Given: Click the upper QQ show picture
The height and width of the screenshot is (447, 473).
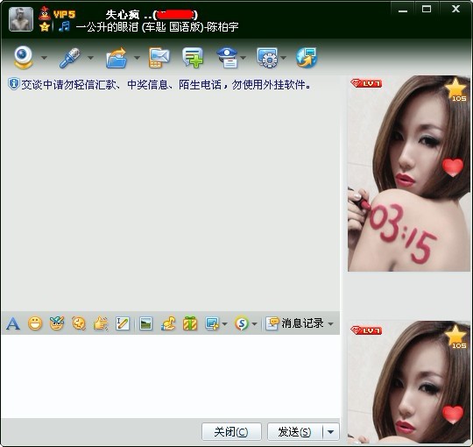Looking at the screenshot, I should [409, 174].
